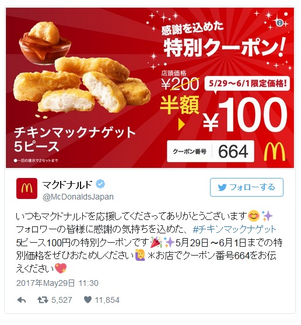Open the @McDonaldsJapan handle link
Viewport: 301px width, 325px height.
click(78, 197)
